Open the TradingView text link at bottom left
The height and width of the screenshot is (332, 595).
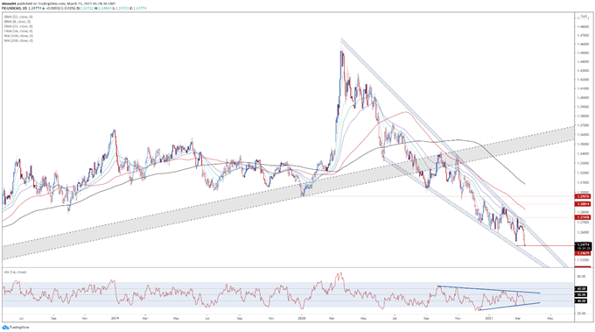point(19,327)
